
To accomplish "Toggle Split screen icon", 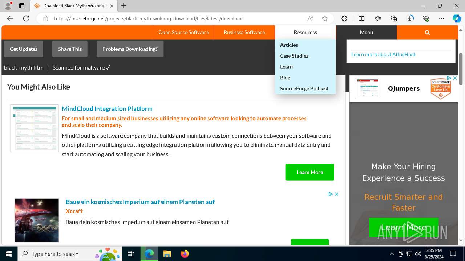I will 361,18.
